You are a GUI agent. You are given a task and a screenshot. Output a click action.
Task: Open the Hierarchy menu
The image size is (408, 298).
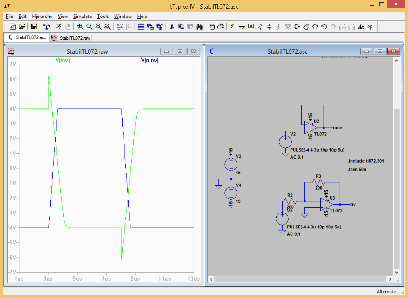click(x=42, y=16)
